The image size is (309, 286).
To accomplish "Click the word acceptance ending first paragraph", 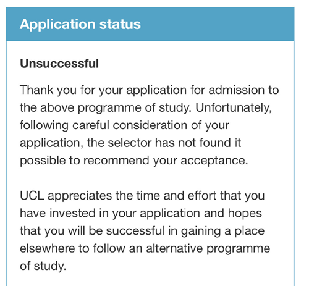I will (214, 161).
